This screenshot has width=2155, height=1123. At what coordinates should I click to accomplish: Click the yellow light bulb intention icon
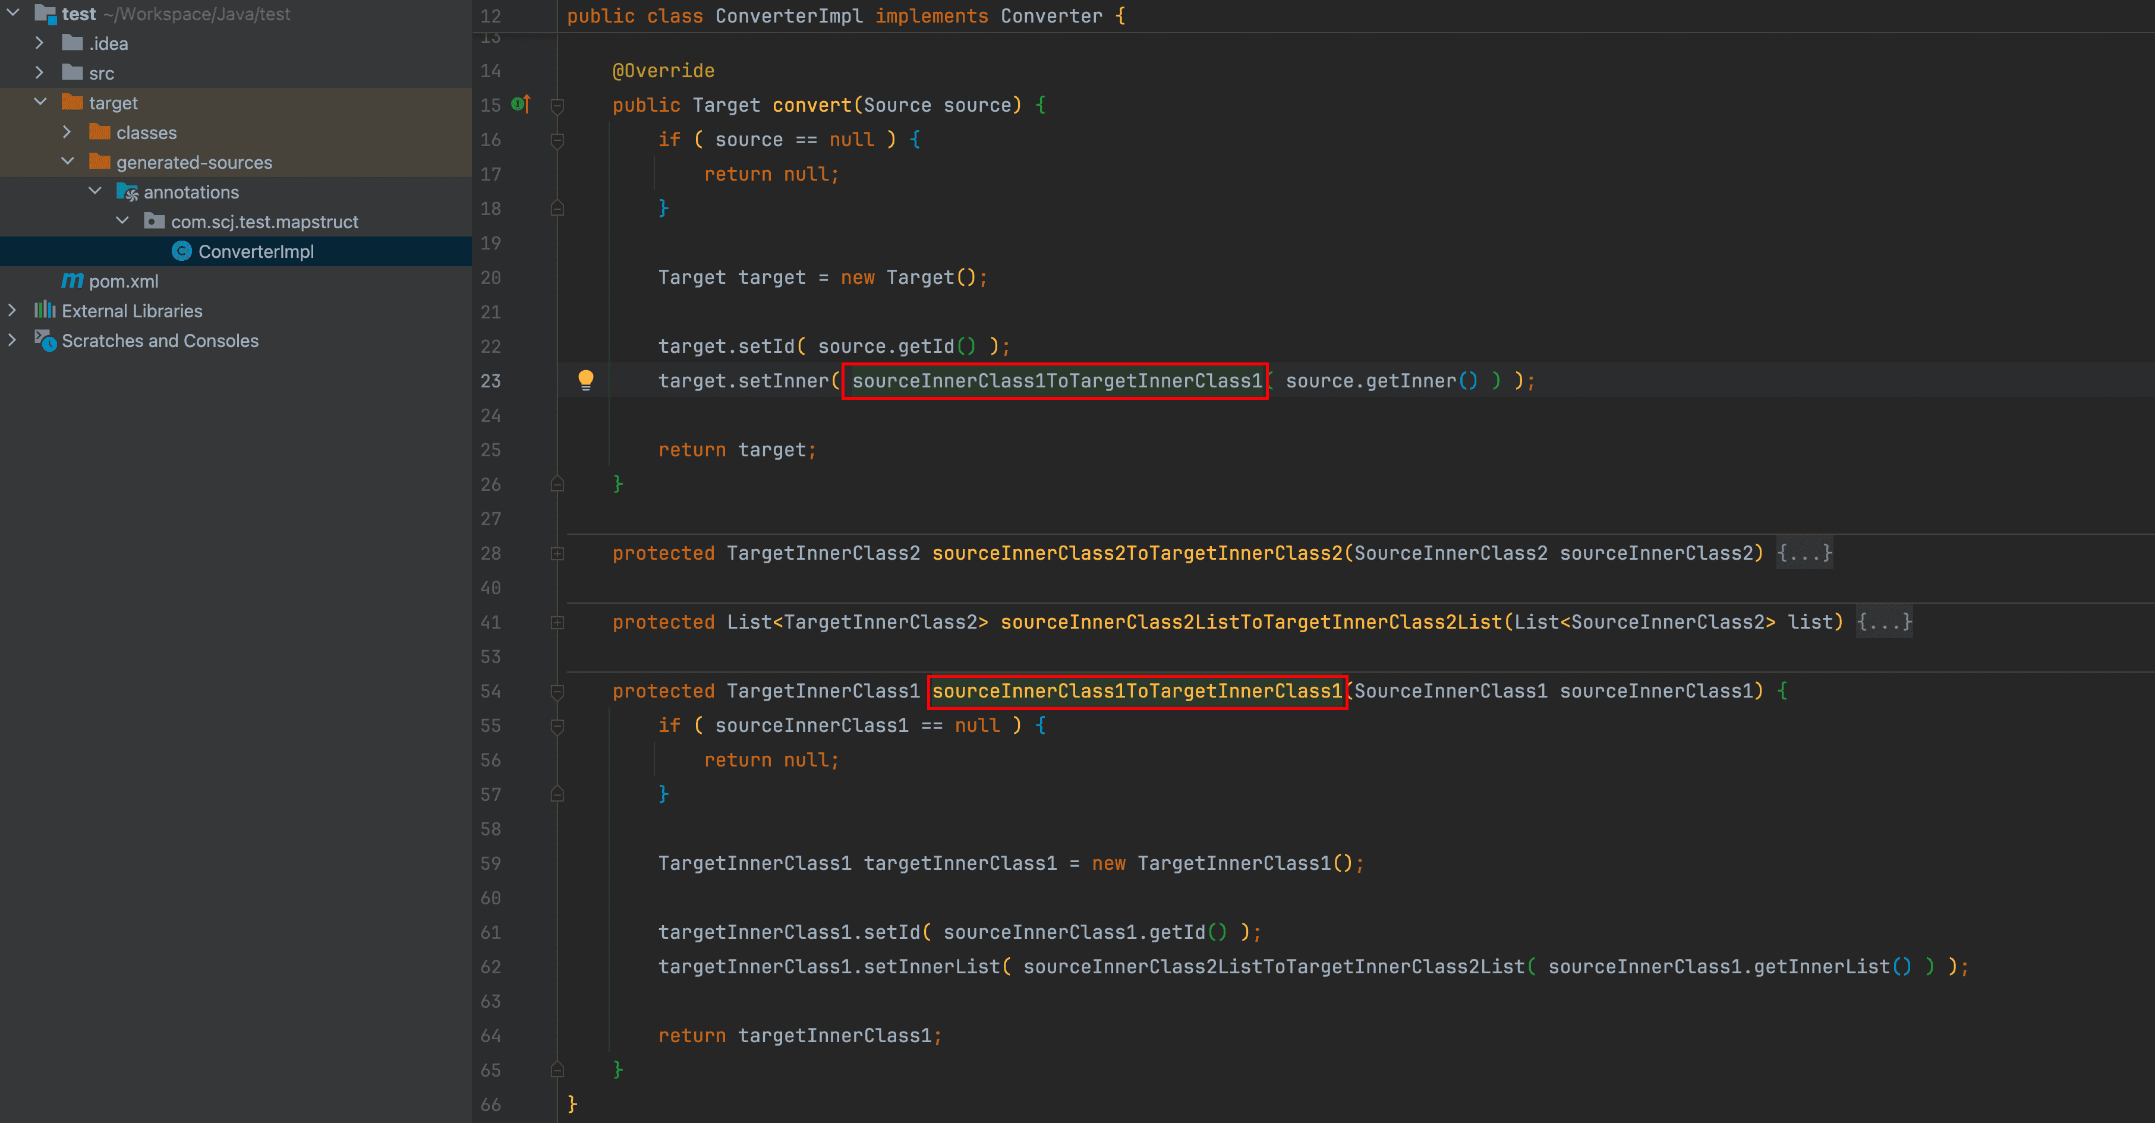pyautogui.click(x=585, y=380)
